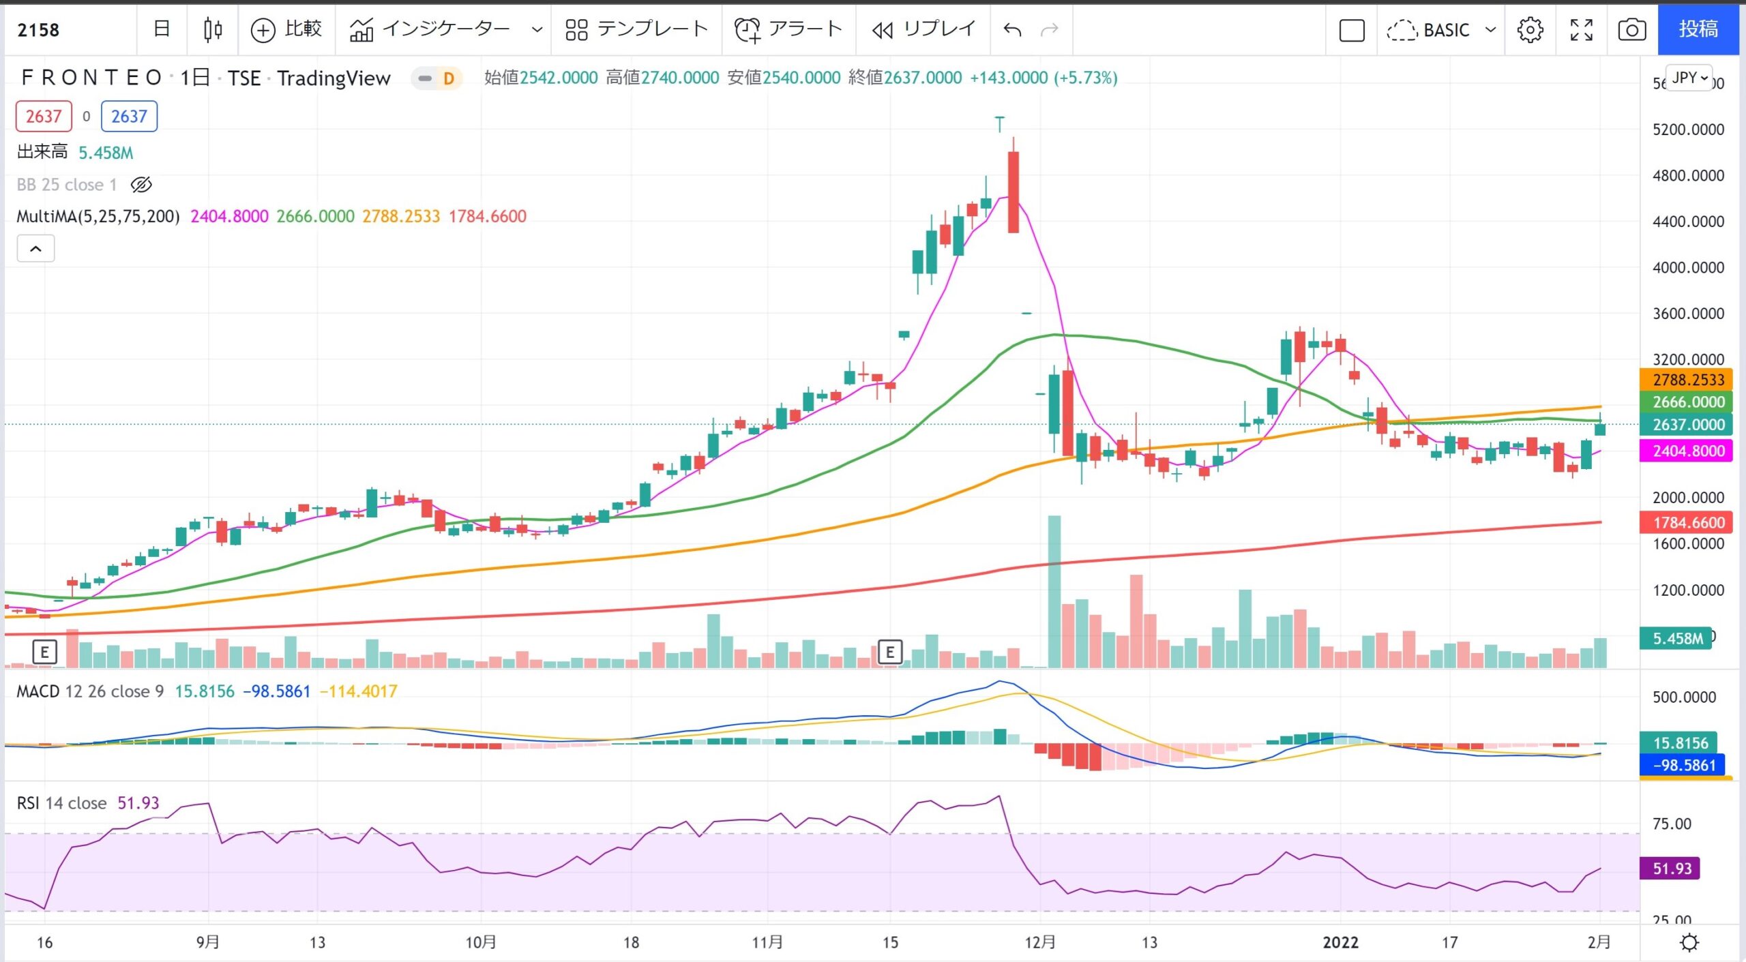Click the orange 2788.2533 price label
This screenshot has width=1746, height=962.
pyautogui.click(x=1687, y=380)
